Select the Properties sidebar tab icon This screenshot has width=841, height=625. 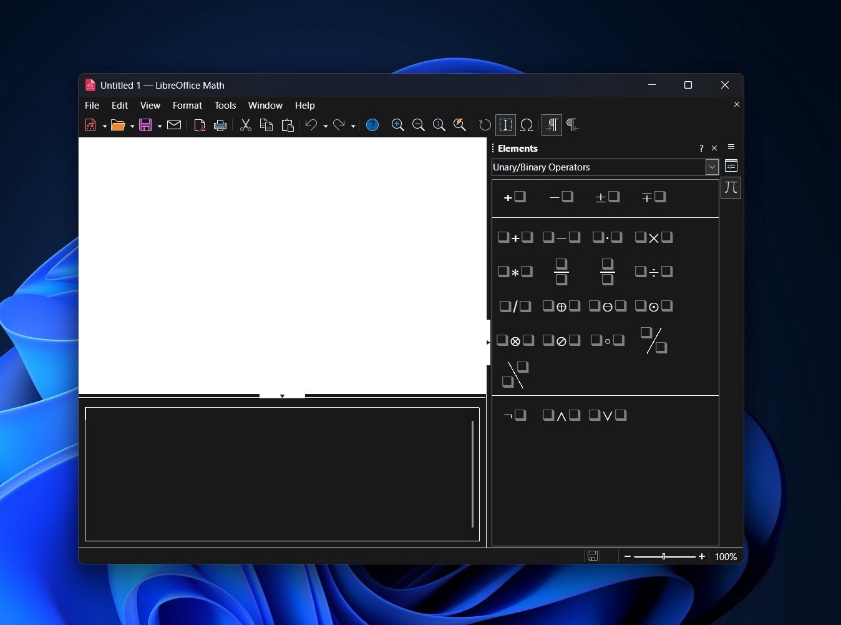coord(731,165)
